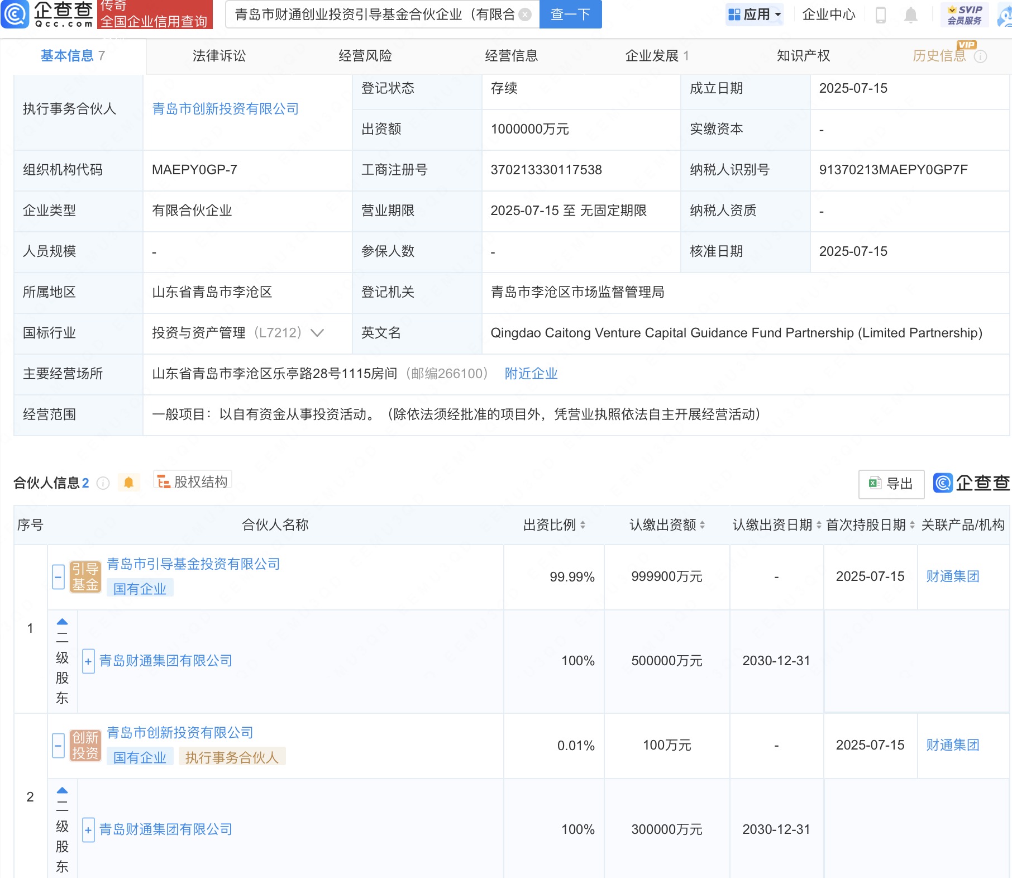Click the 999900万元 contribution cell
The image size is (1012, 878).
click(x=667, y=576)
